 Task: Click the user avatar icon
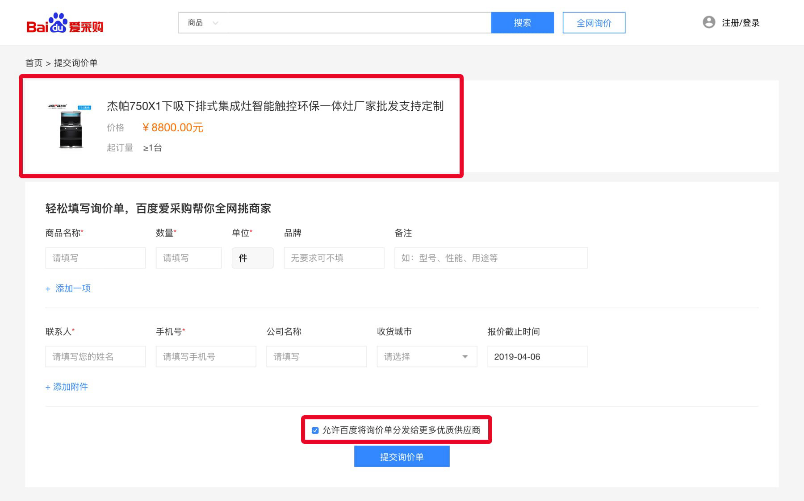[x=708, y=22]
